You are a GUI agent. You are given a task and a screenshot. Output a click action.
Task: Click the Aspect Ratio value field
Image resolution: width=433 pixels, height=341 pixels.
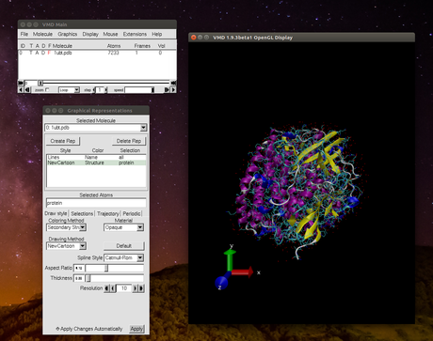79,268
